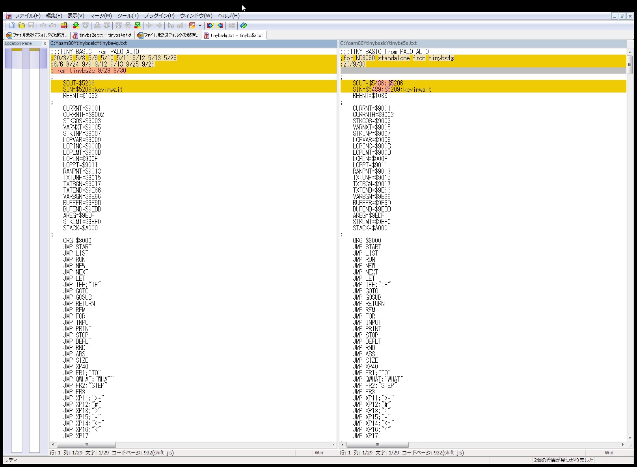Copy left and advance icon
The image size is (637, 467).
tap(180, 26)
